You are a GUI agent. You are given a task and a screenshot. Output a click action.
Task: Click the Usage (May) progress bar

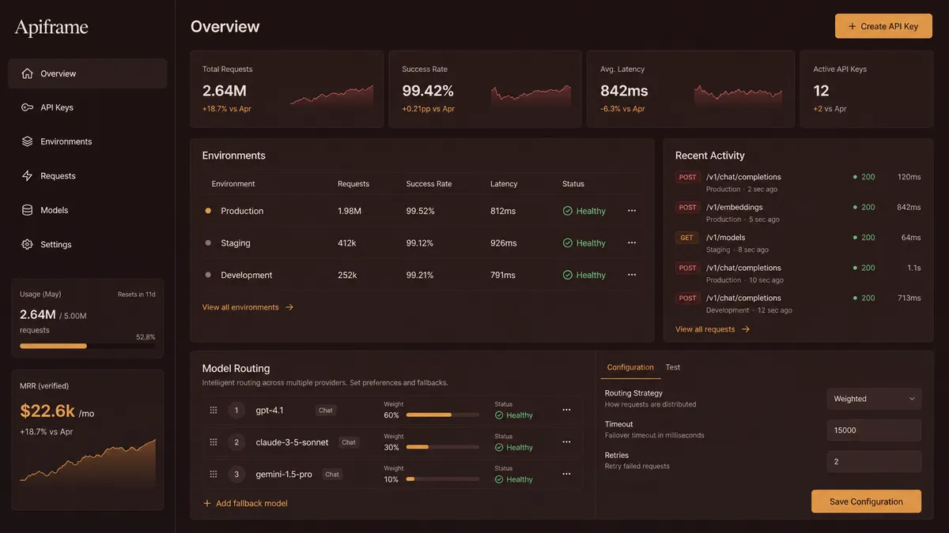[x=87, y=346]
